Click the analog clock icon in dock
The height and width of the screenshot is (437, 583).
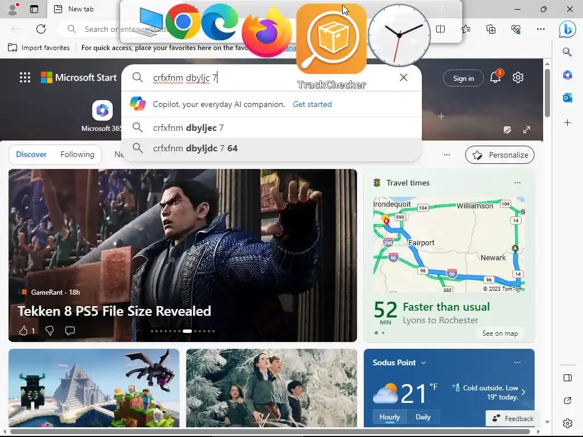click(x=399, y=35)
